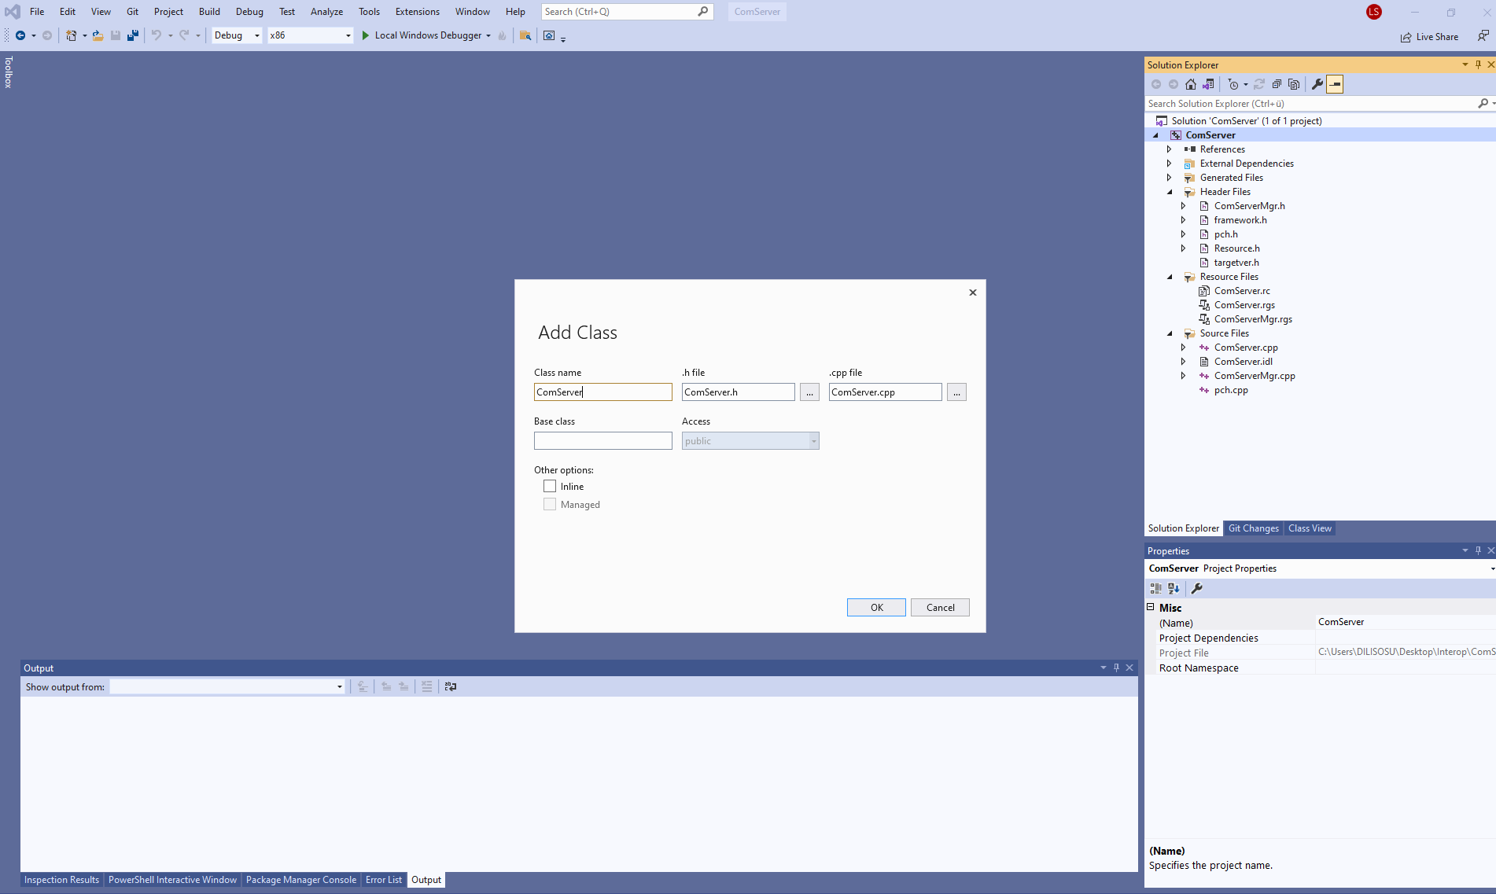Image resolution: width=1496 pixels, height=894 pixels.
Task: Toggle the Managed checkbox
Action: 550,505
